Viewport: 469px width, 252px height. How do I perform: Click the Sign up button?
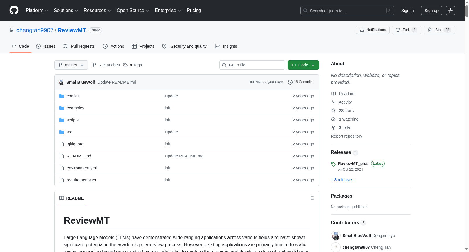[x=431, y=11]
